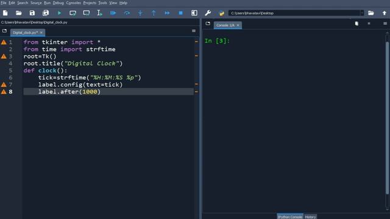This screenshot has width=390, height=219.
Task: Switch to the History tab
Action: click(x=310, y=217)
